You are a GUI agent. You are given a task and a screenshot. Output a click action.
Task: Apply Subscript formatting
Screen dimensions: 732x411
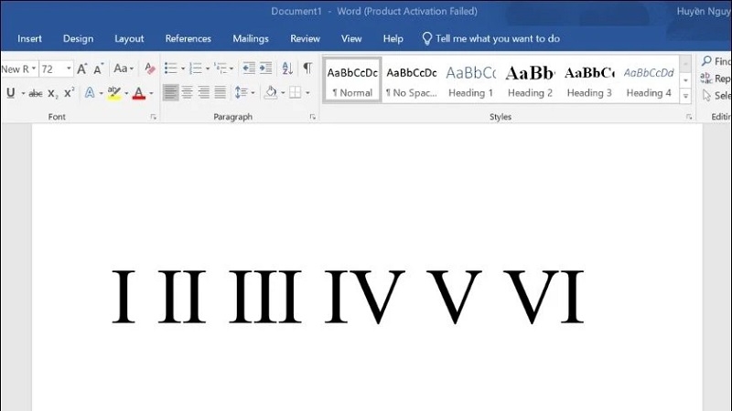(x=53, y=93)
